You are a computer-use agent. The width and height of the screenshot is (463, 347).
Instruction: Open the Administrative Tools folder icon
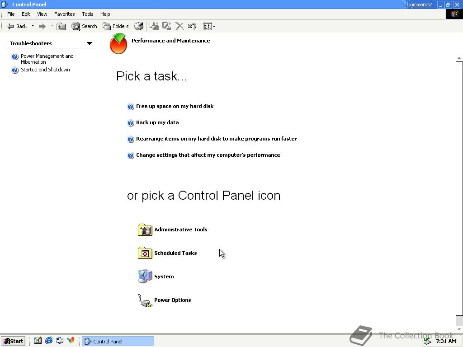point(145,230)
